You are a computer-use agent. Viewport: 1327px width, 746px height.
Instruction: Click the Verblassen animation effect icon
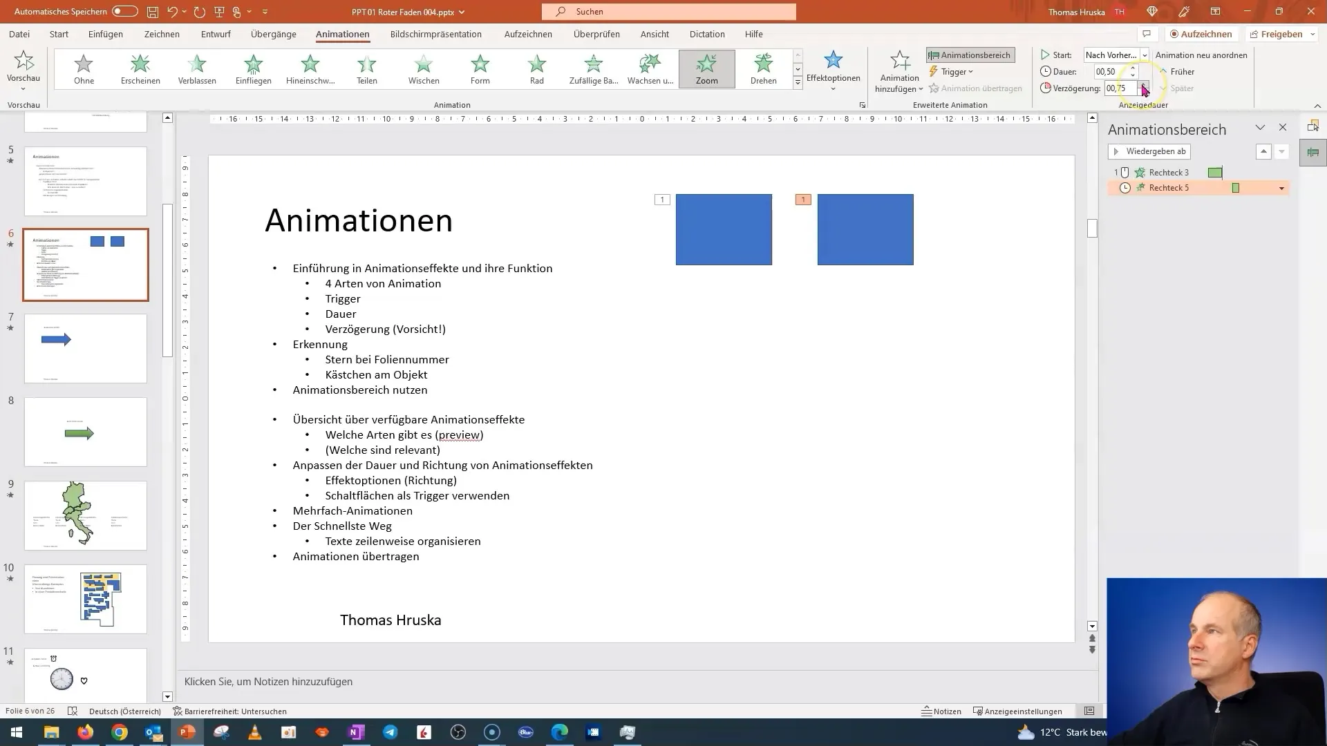tap(197, 68)
